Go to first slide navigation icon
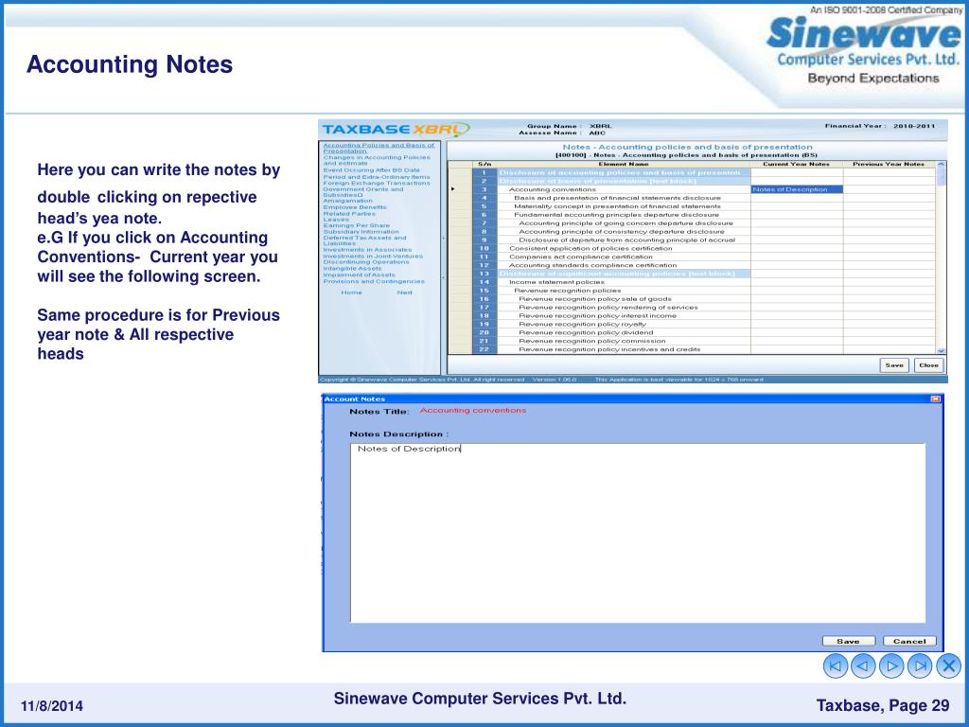The image size is (969, 727). coord(836,665)
